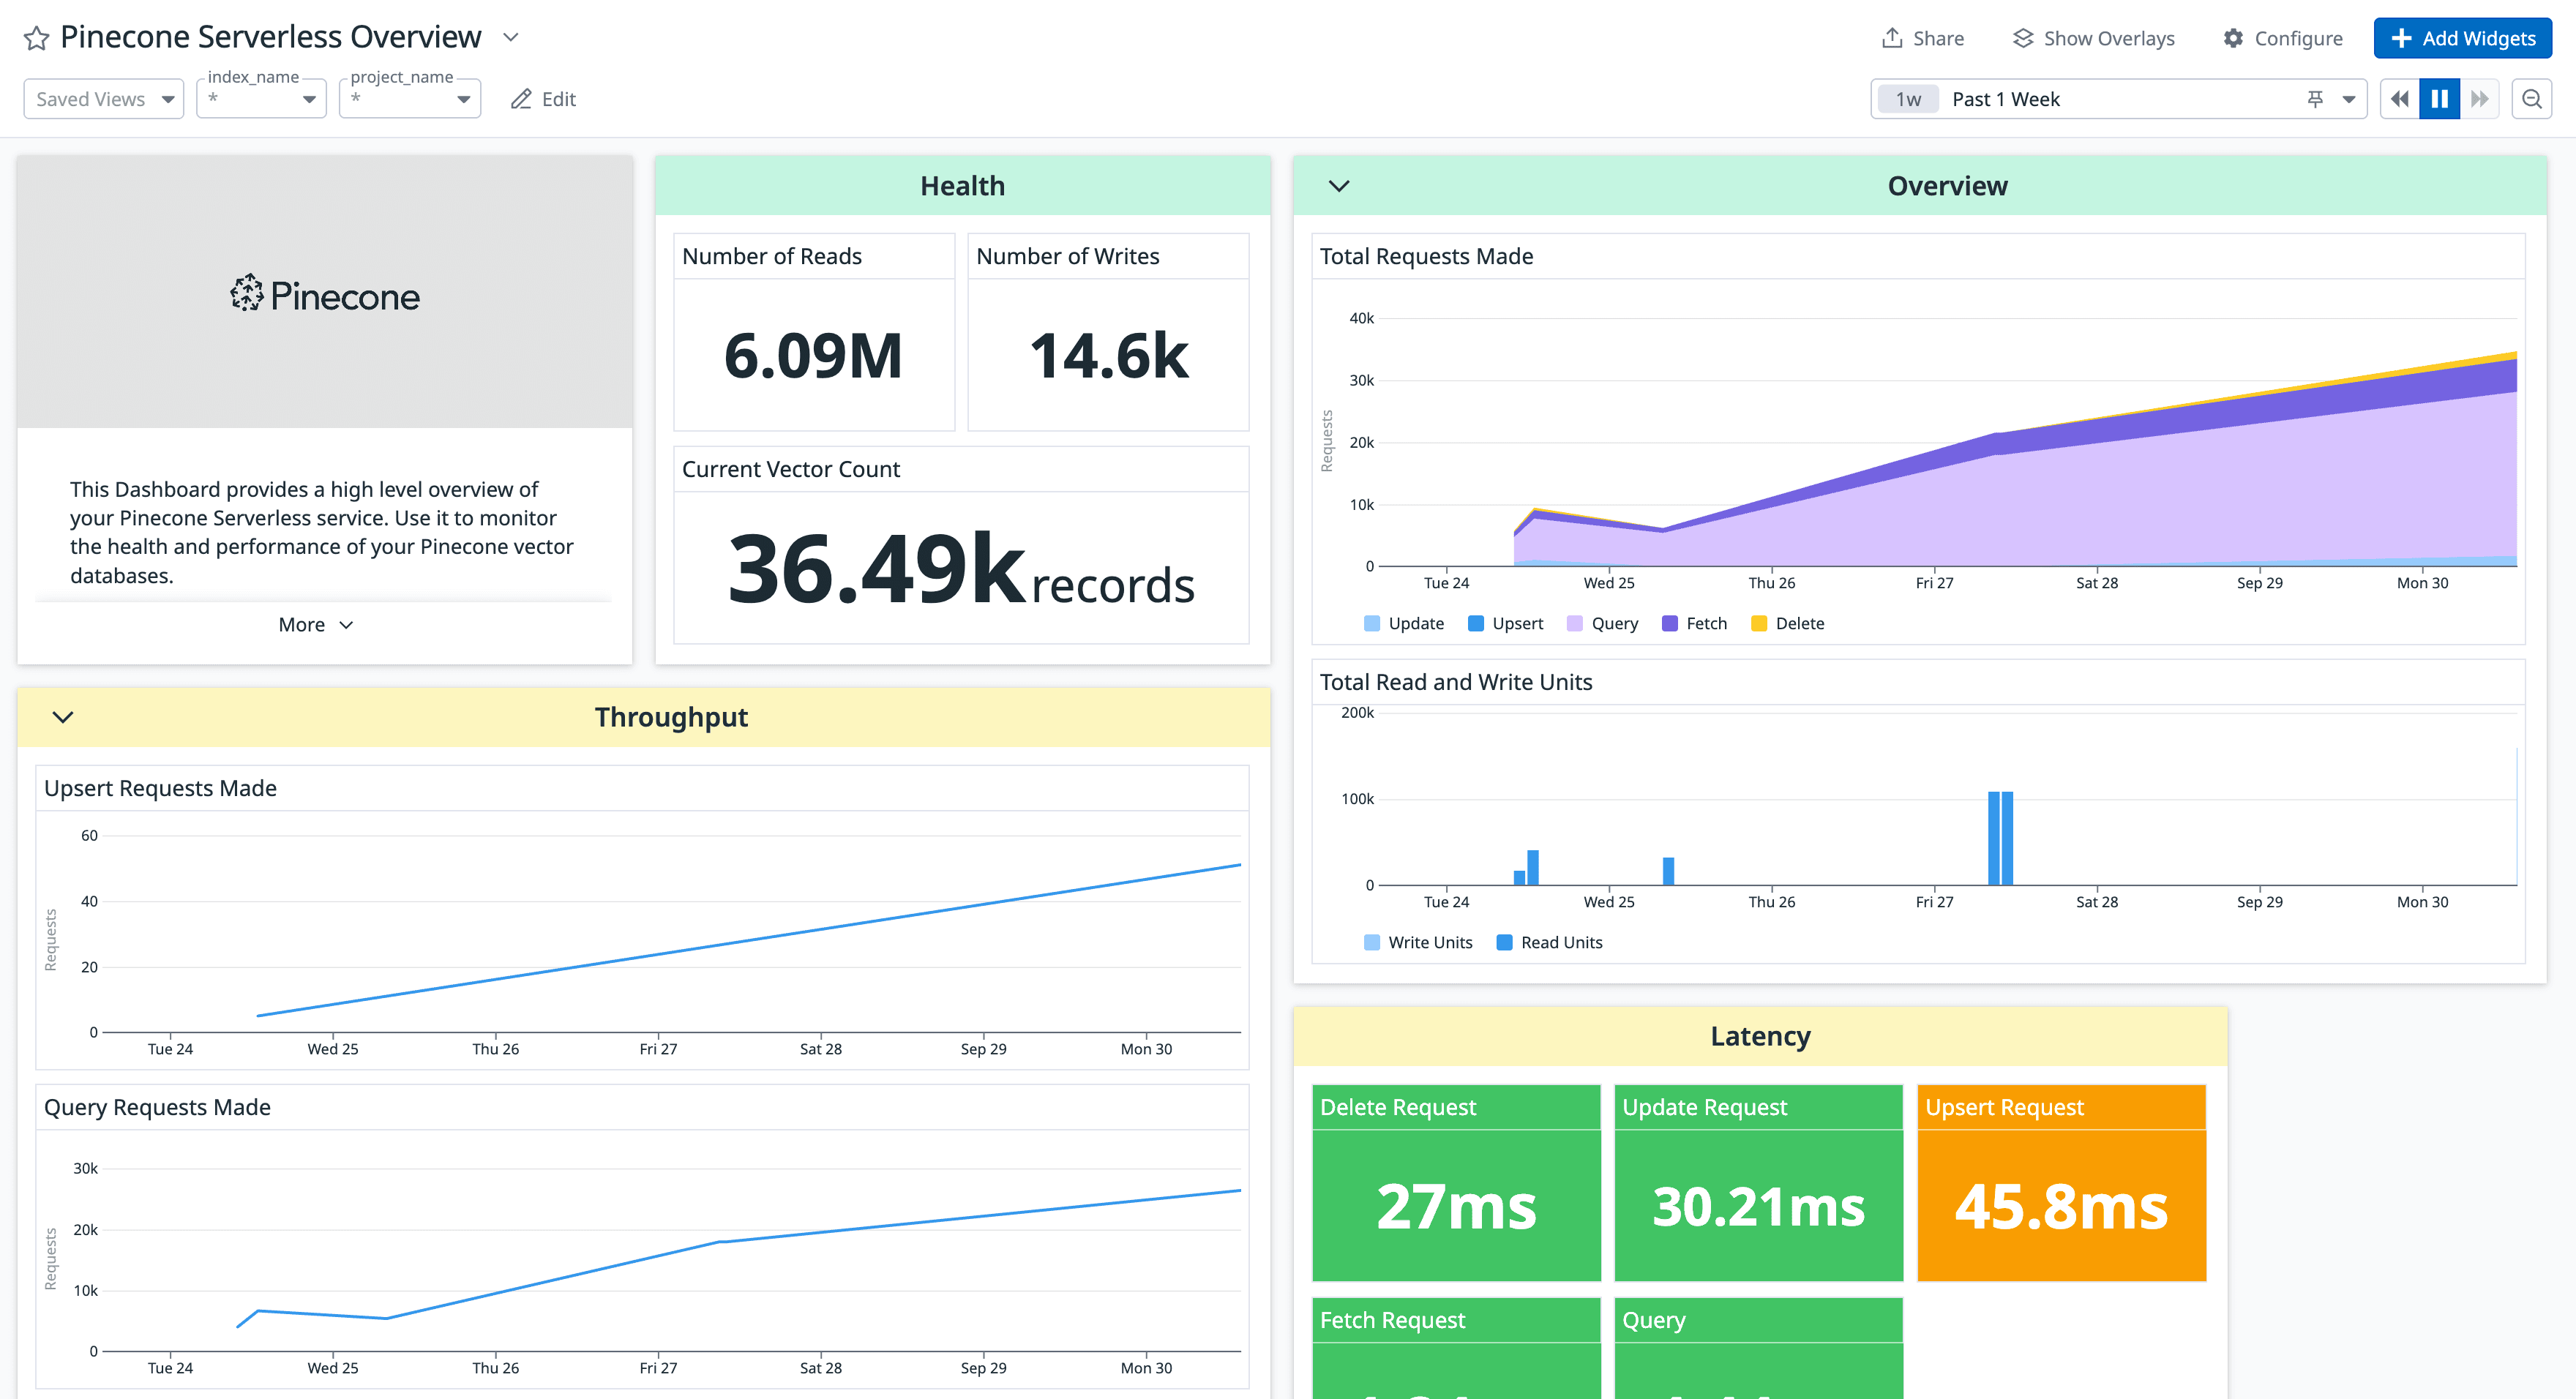Star this dashboard as favorite

[x=37, y=38]
